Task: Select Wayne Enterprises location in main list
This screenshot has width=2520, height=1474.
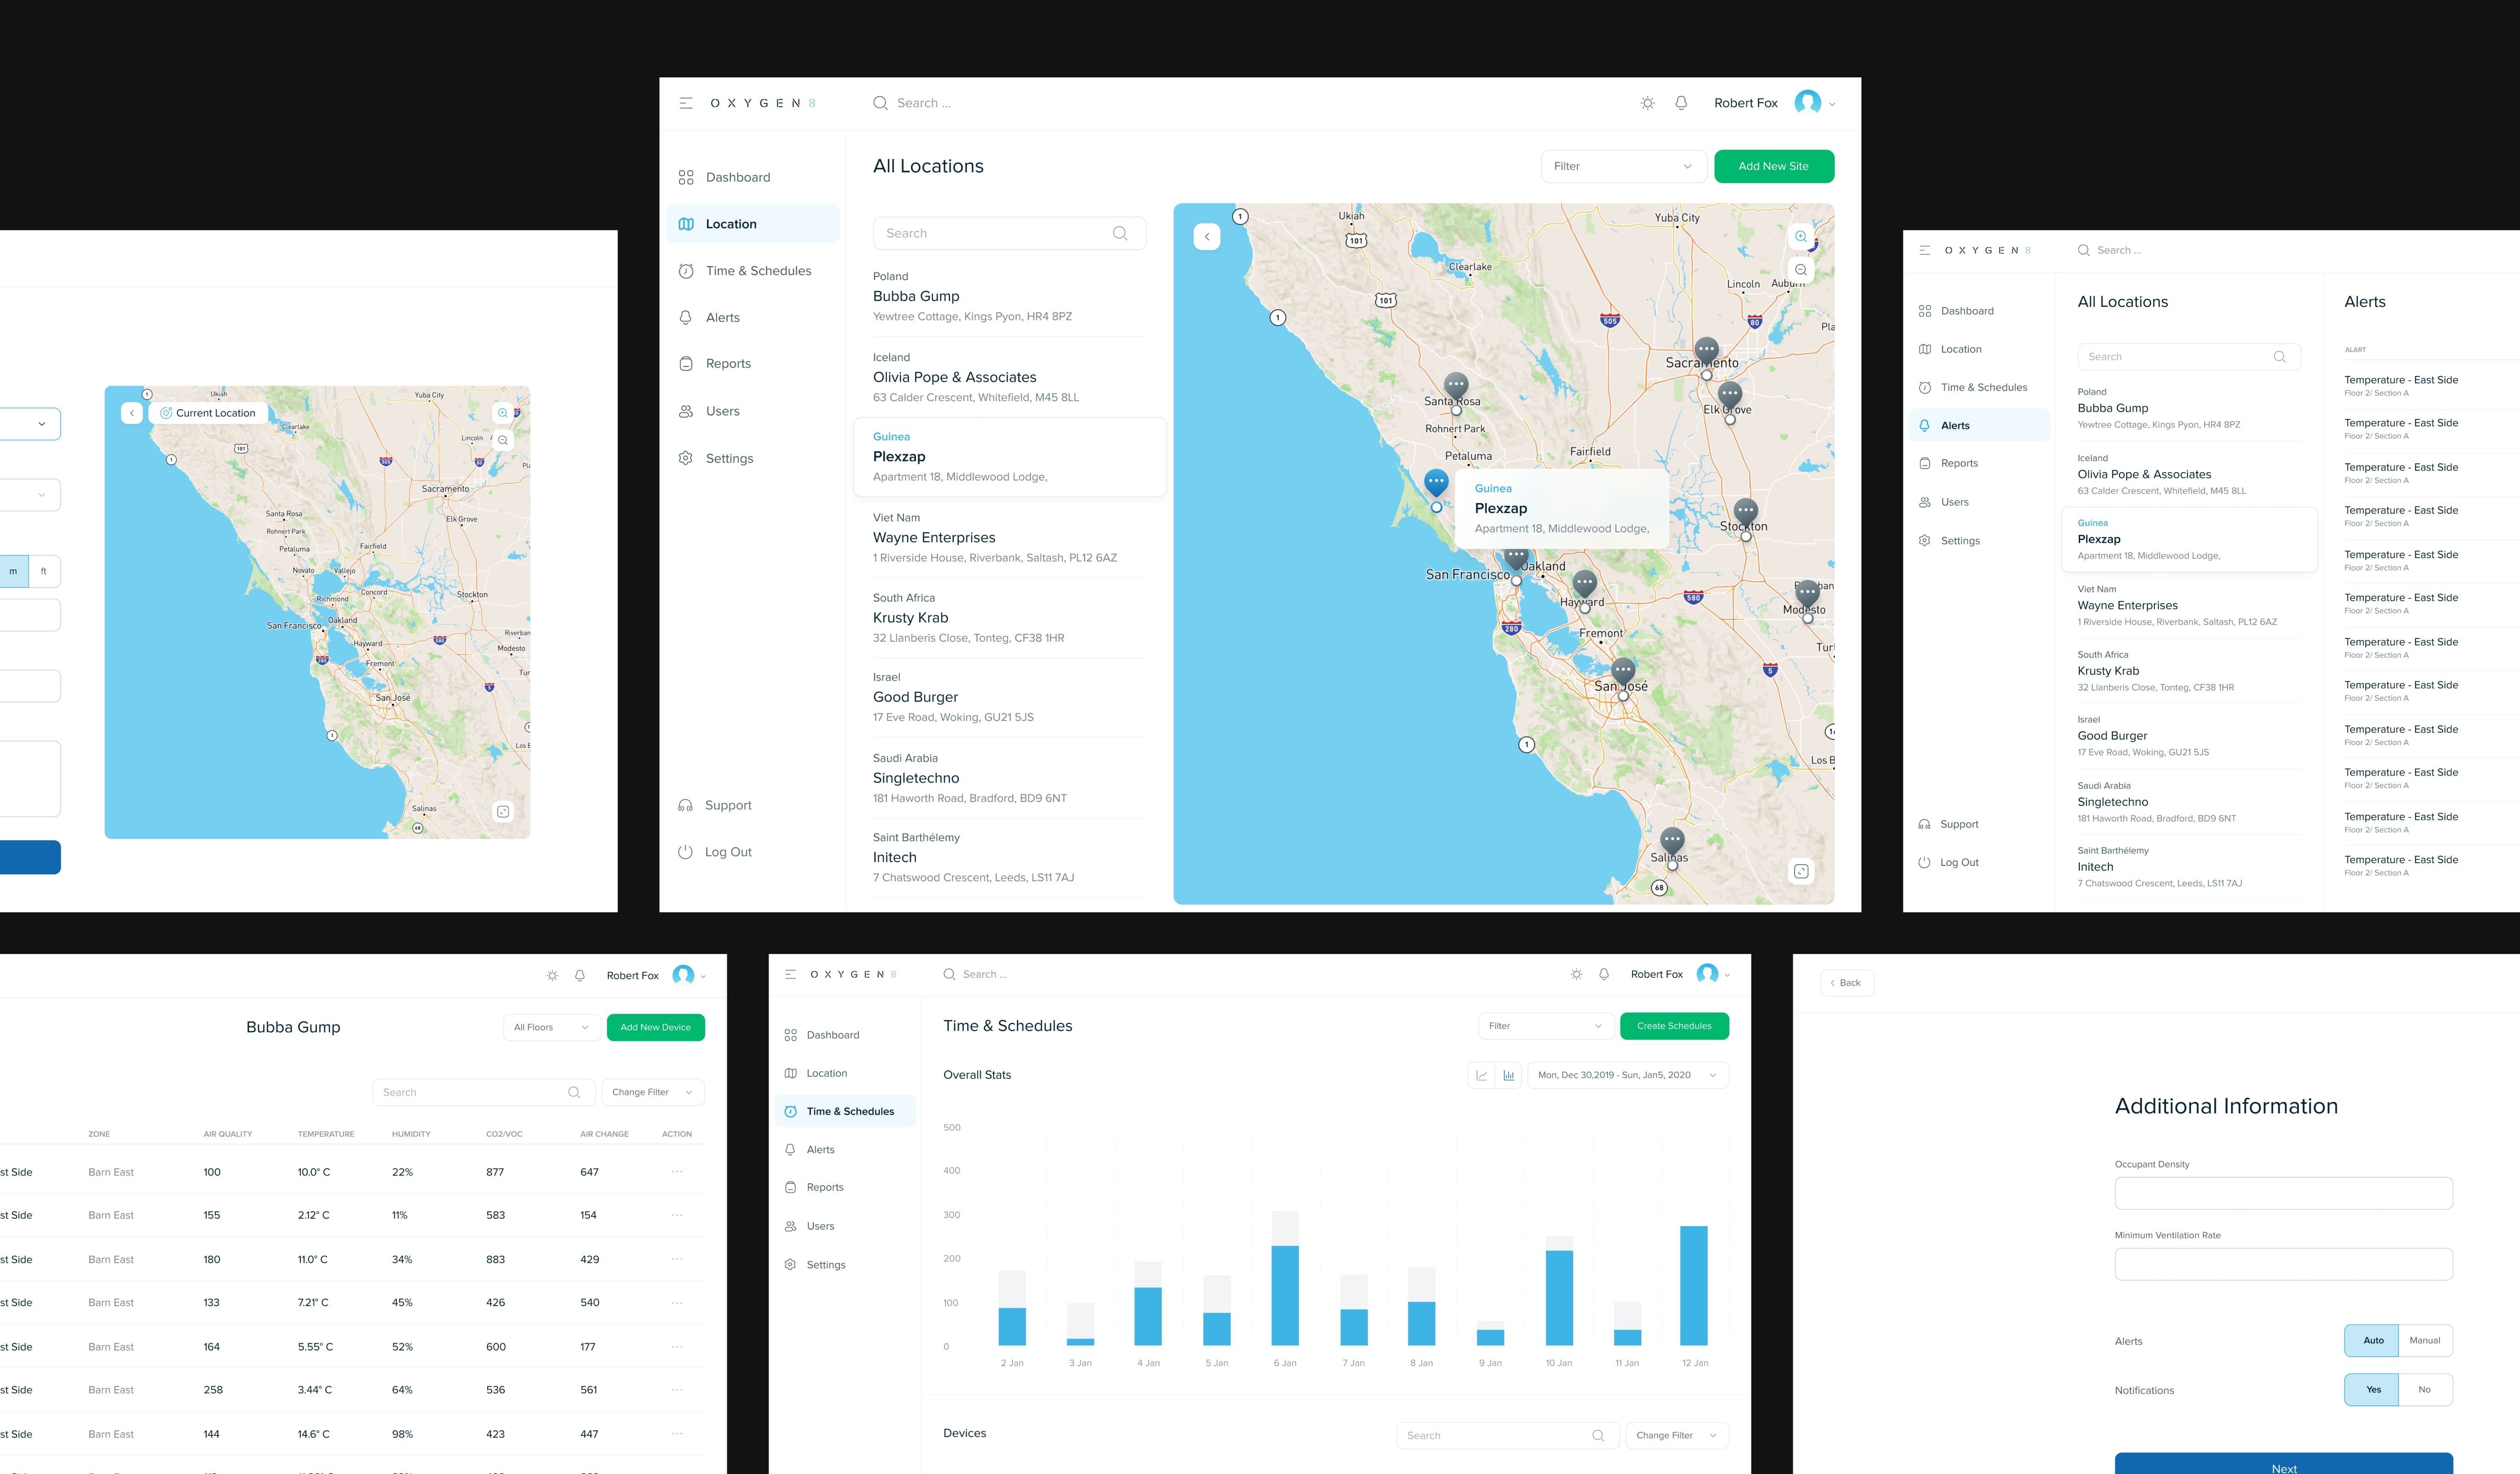Action: [x=1009, y=538]
